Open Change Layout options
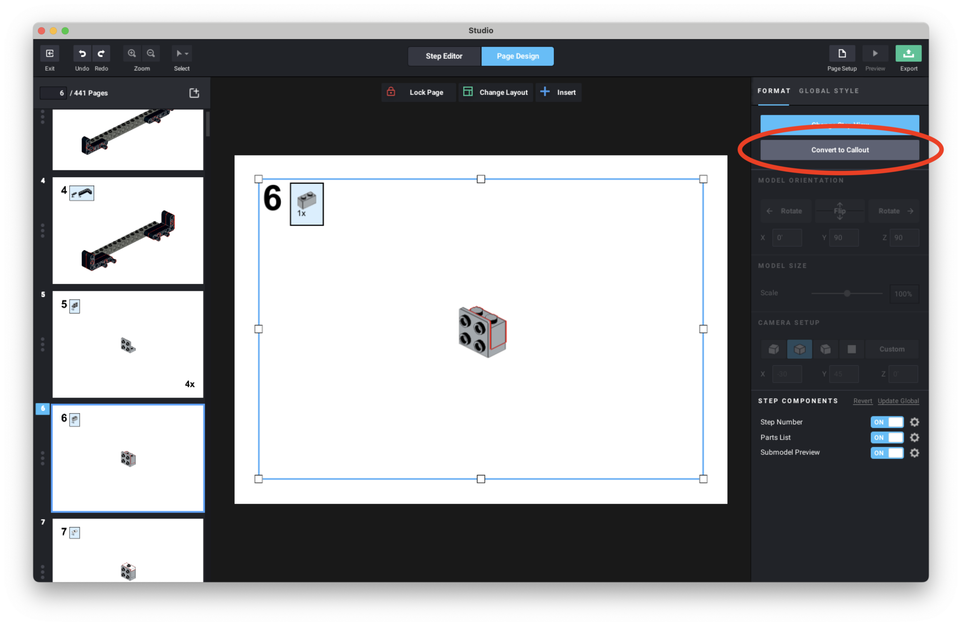Image resolution: width=962 pixels, height=626 pixels. (496, 93)
